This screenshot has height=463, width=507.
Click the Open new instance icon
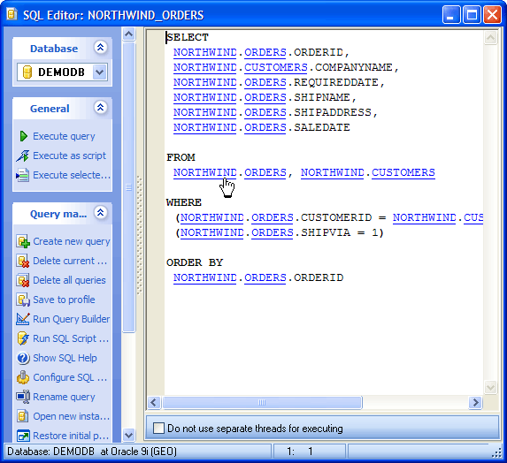(23, 416)
